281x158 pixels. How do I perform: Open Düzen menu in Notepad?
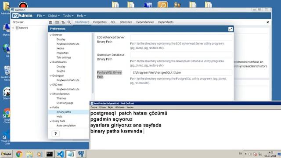click(x=102, y=107)
